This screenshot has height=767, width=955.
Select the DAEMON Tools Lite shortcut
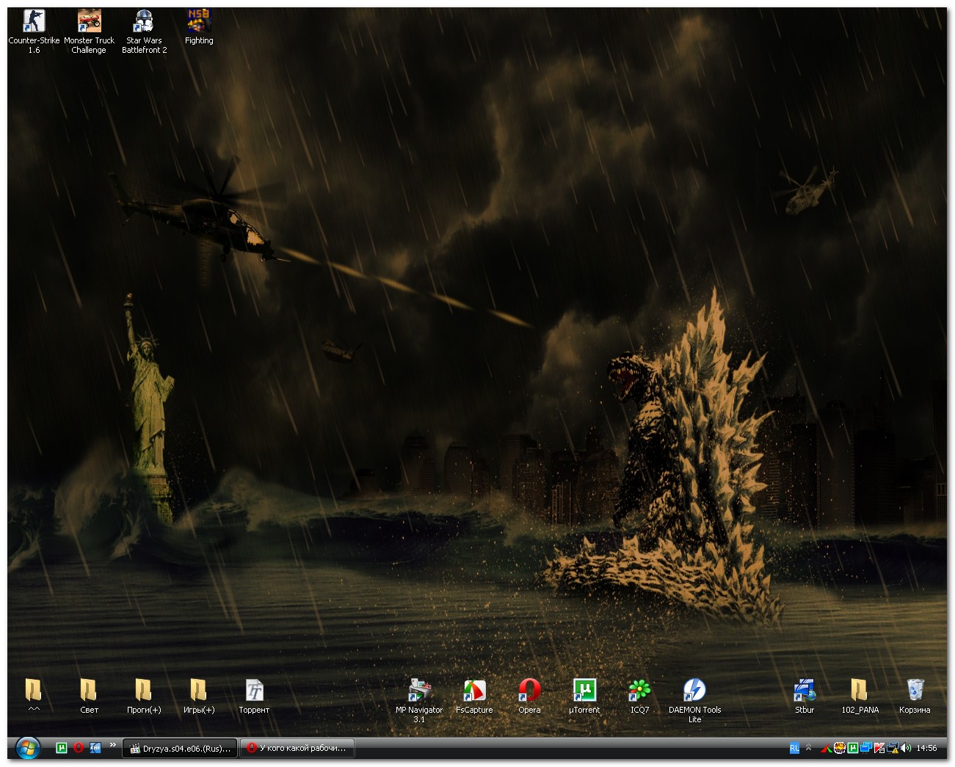point(694,700)
